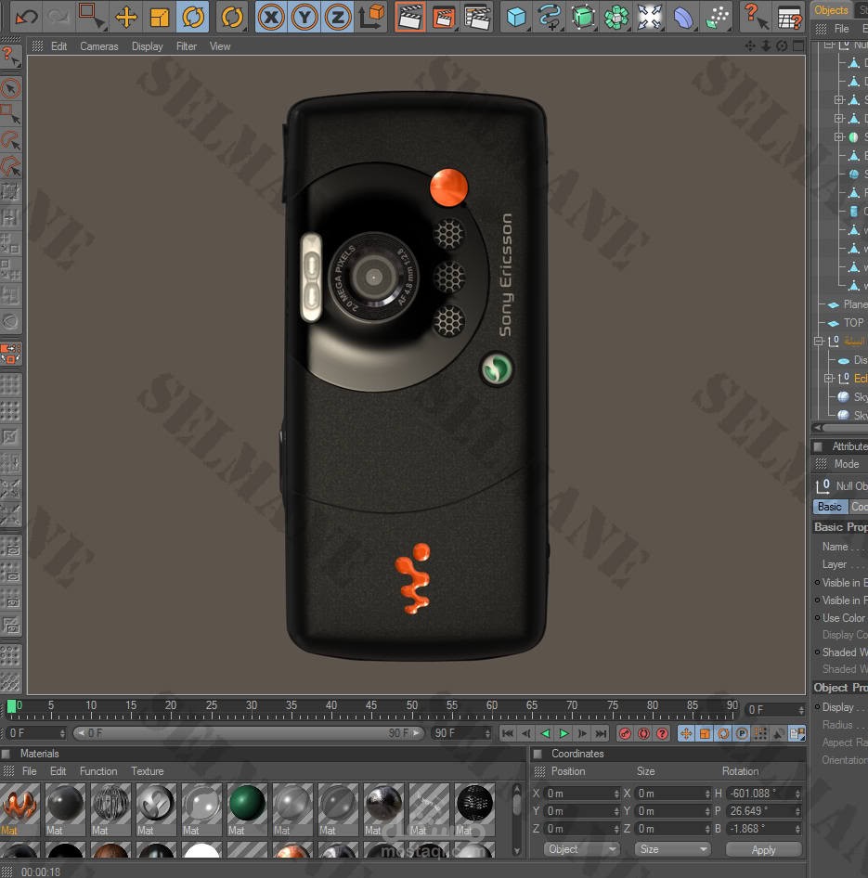Expand the orange Ecl null object
This screenshot has width=868, height=878.
(829, 379)
